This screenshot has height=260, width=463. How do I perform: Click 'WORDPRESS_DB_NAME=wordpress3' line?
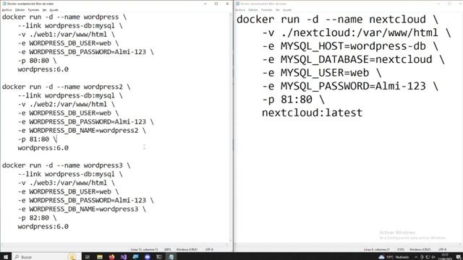click(x=82, y=209)
